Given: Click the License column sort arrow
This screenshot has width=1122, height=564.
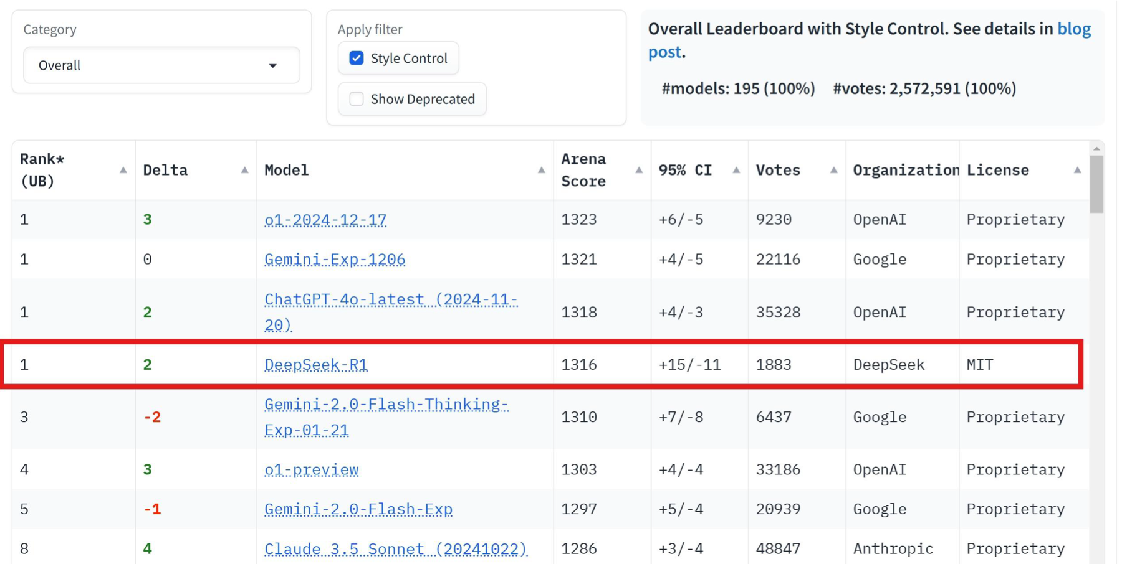Looking at the screenshot, I should point(1077,170).
